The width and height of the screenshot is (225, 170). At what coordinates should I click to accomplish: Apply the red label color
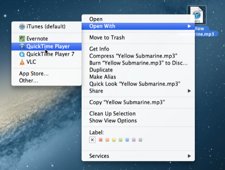(x=101, y=140)
